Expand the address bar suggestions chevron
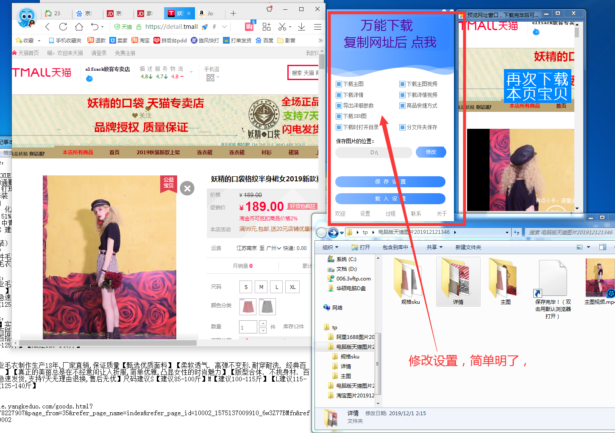Image resolution: width=615 pixels, height=433 pixels. tap(224, 27)
